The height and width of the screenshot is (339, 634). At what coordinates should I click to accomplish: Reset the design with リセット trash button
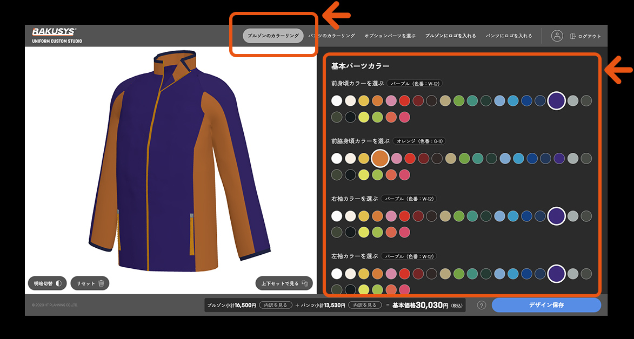pyautogui.click(x=90, y=283)
